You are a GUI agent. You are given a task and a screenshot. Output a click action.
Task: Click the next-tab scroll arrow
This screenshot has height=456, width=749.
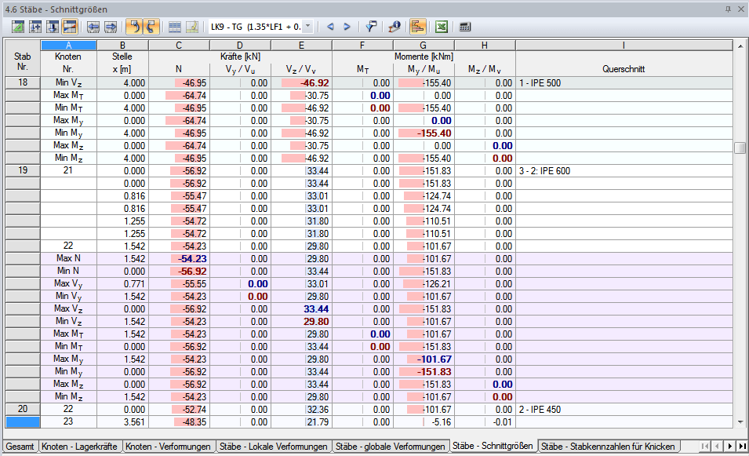coord(729,446)
